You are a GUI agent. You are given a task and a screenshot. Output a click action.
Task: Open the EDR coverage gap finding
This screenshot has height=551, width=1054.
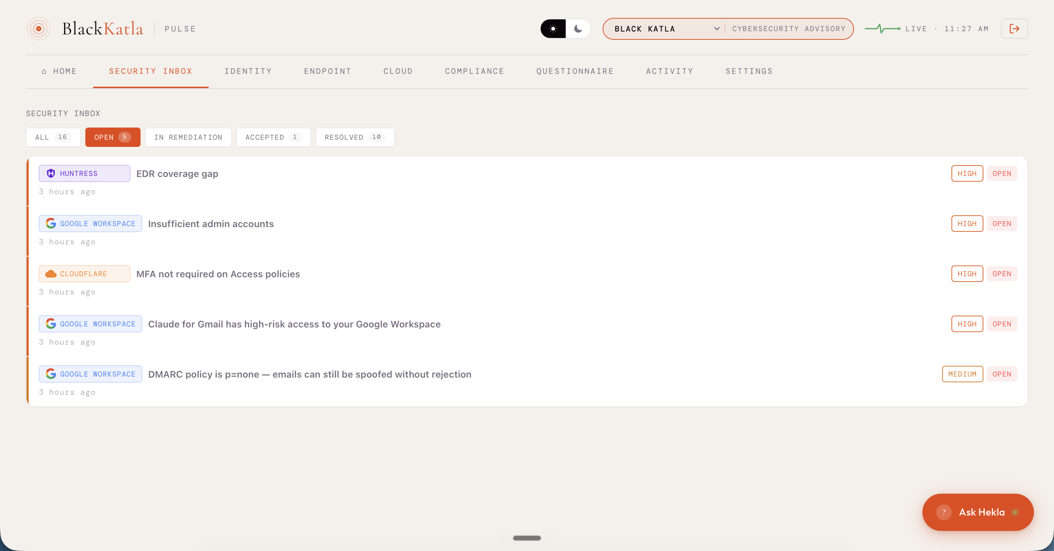177,174
